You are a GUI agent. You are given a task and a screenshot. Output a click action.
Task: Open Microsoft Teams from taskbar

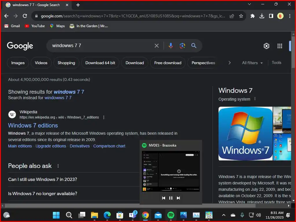(x=132, y=215)
